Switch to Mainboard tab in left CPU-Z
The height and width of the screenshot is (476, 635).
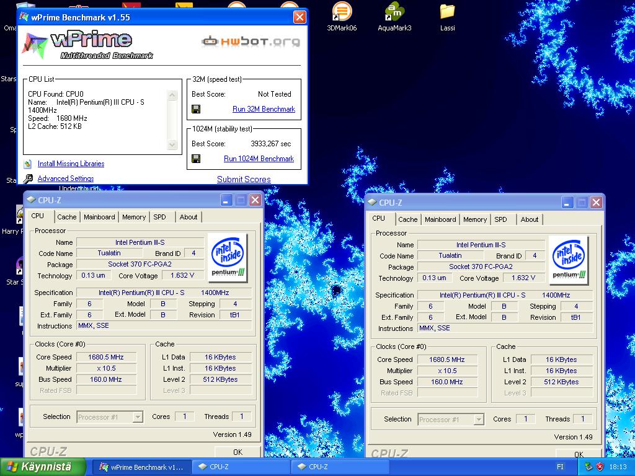tap(99, 217)
